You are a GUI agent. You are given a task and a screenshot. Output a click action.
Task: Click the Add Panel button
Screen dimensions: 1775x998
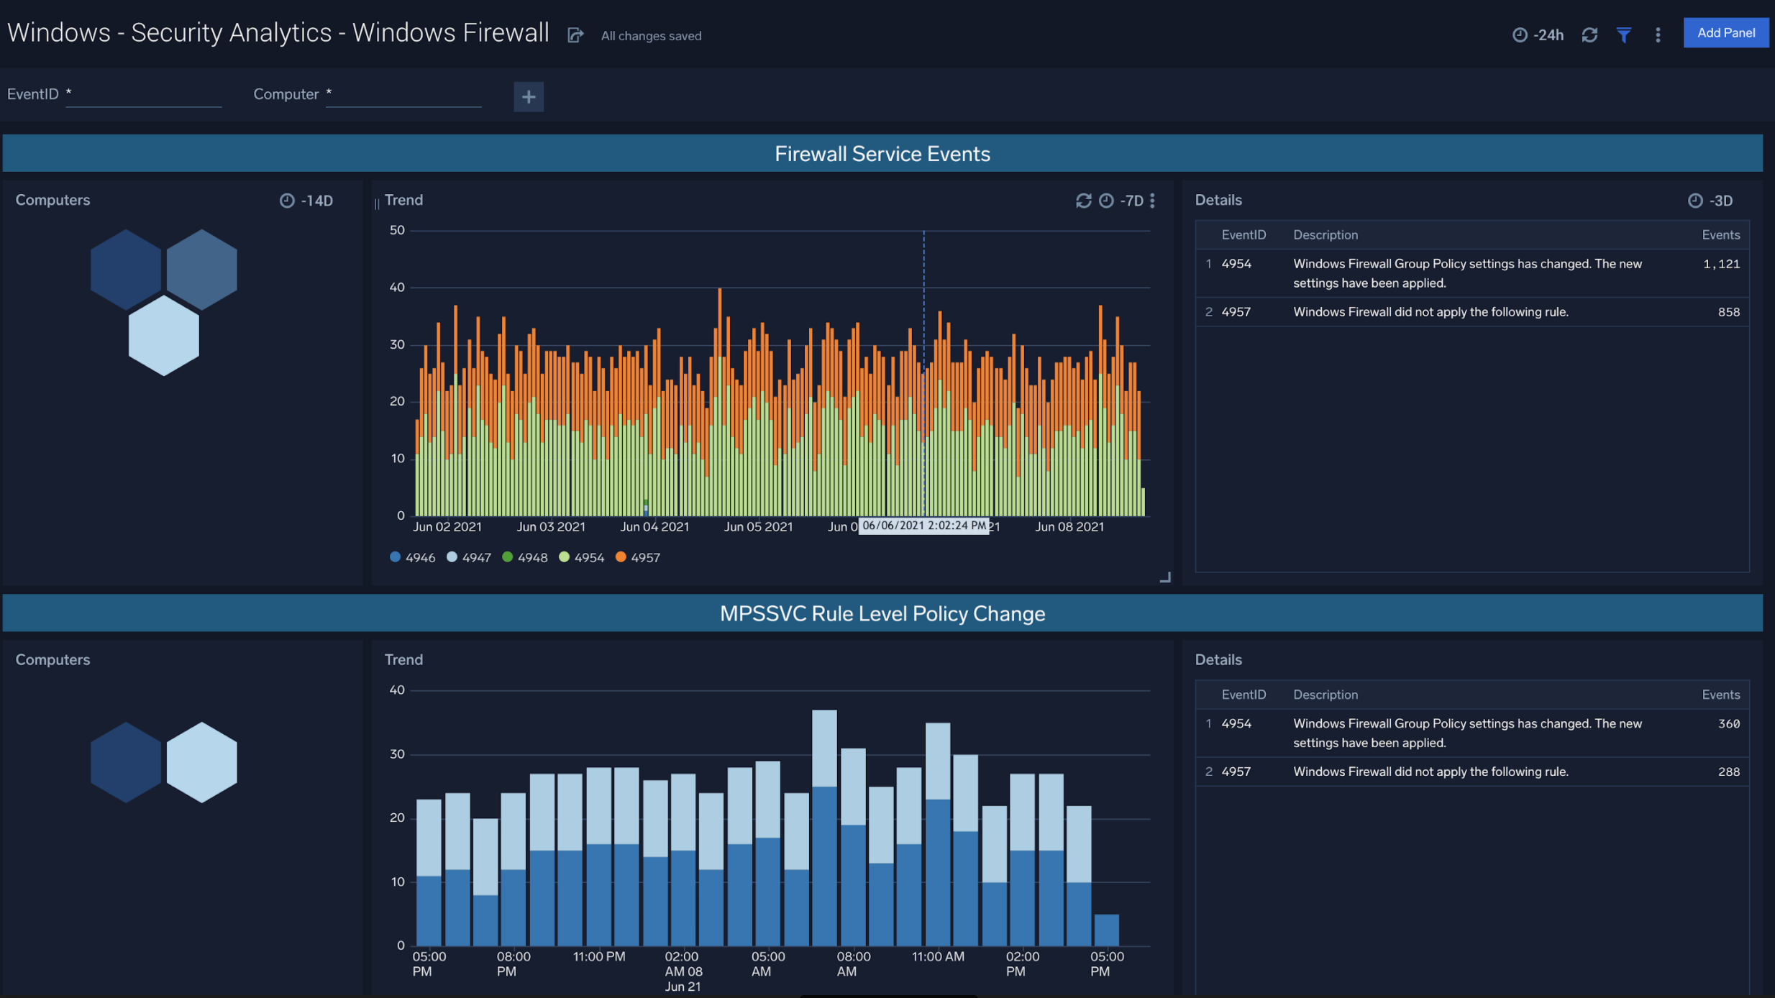(1725, 32)
